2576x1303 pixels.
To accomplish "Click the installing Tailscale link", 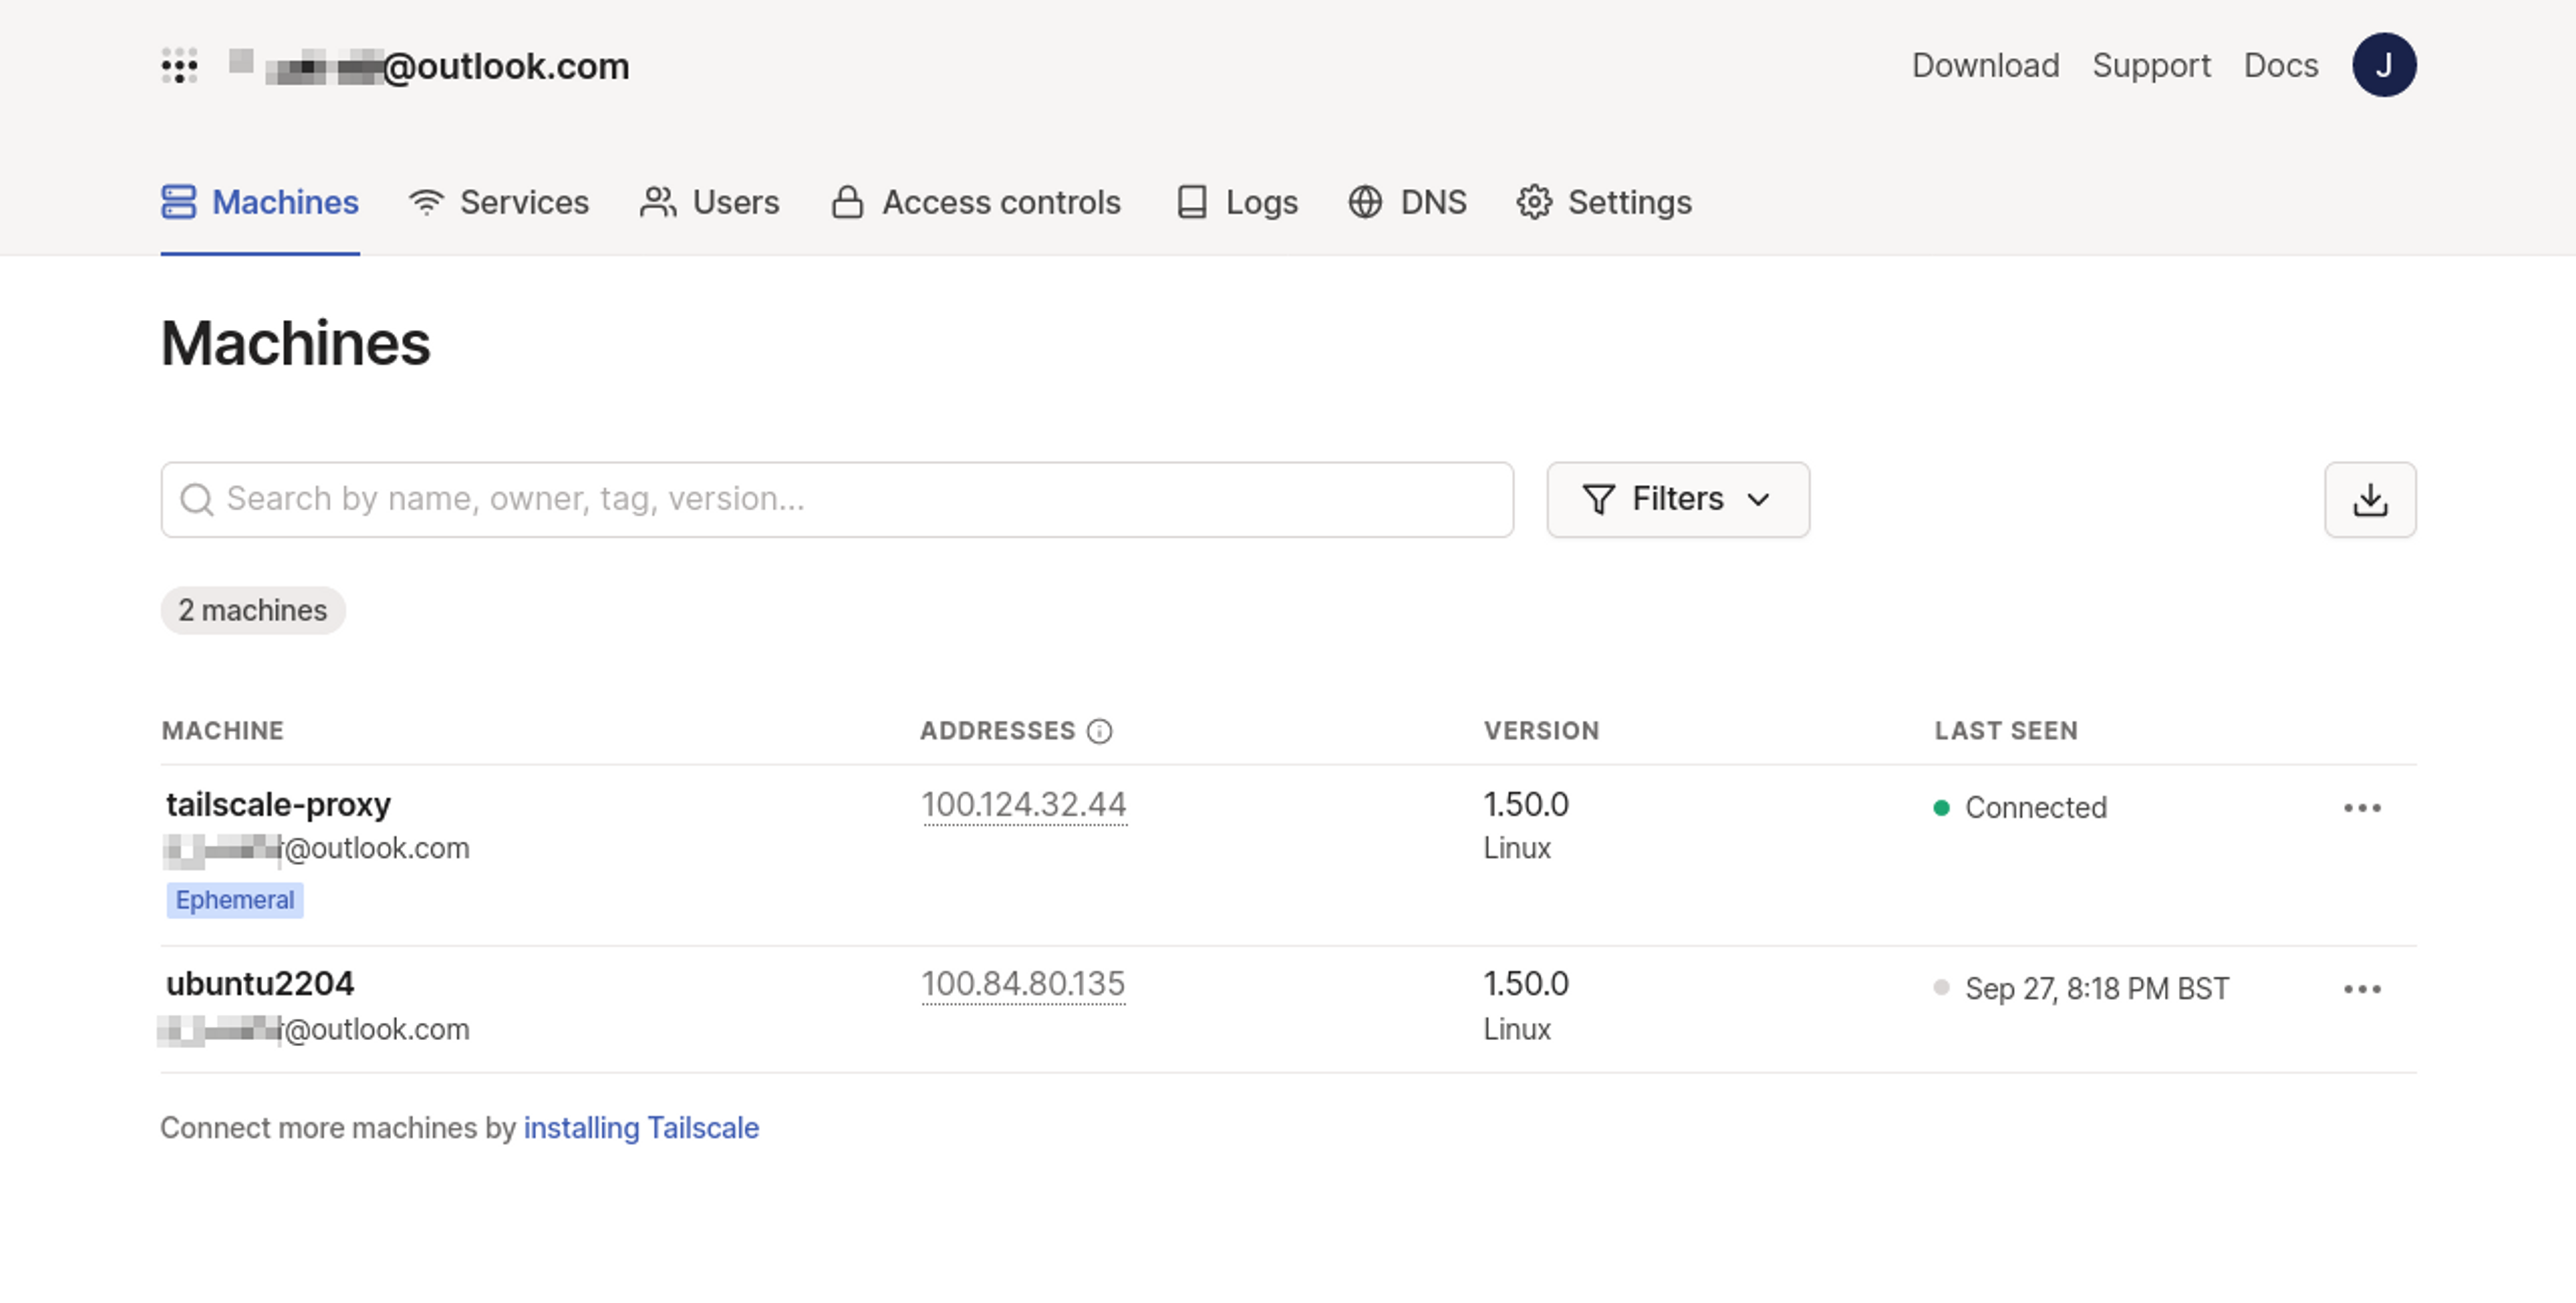I will [641, 1127].
